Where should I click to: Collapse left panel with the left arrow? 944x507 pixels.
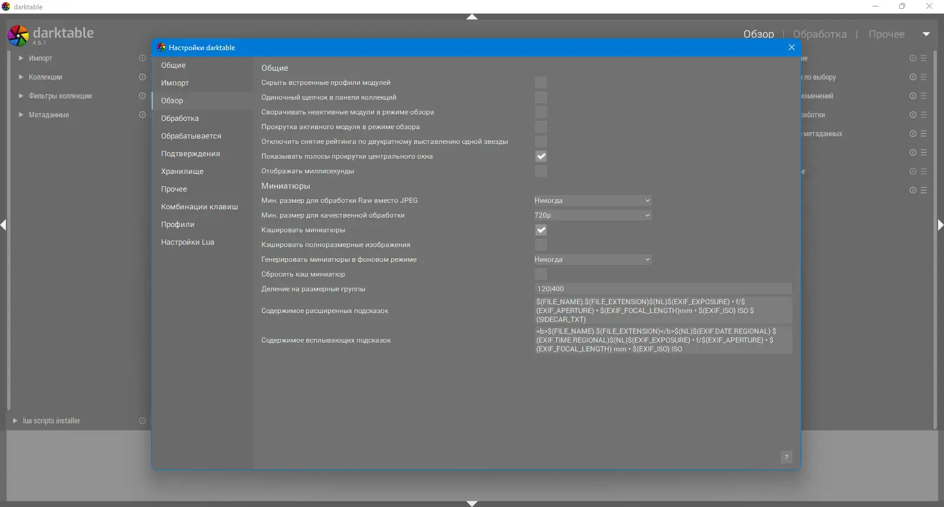tap(4, 225)
